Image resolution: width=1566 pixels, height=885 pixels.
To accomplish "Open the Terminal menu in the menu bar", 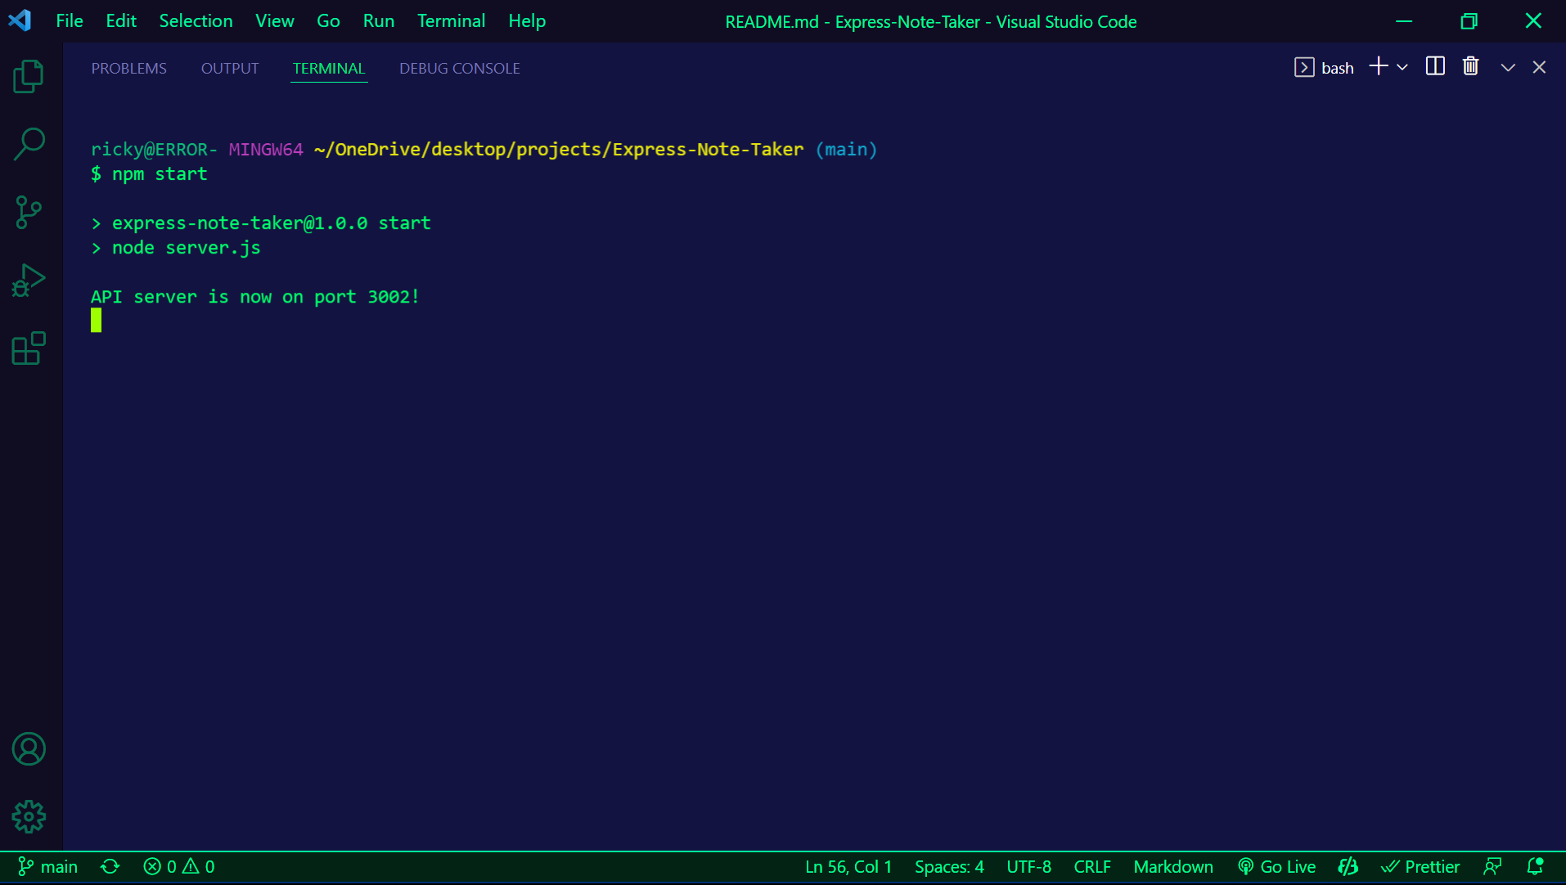I will coord(451,20).
